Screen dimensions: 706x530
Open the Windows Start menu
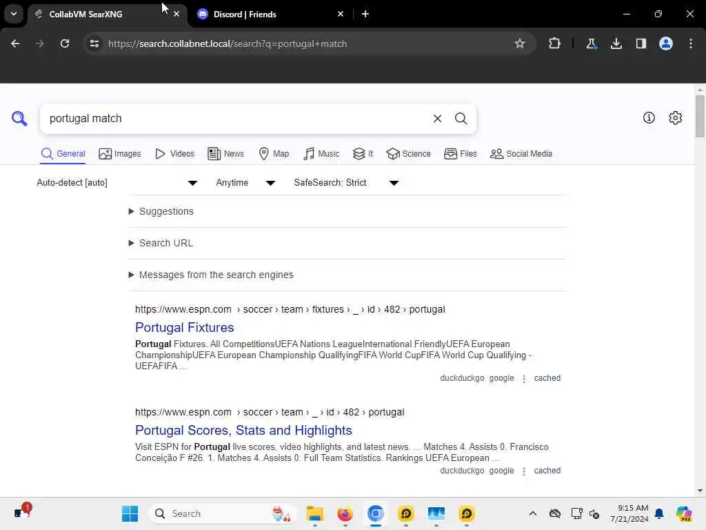pos(130,513)
